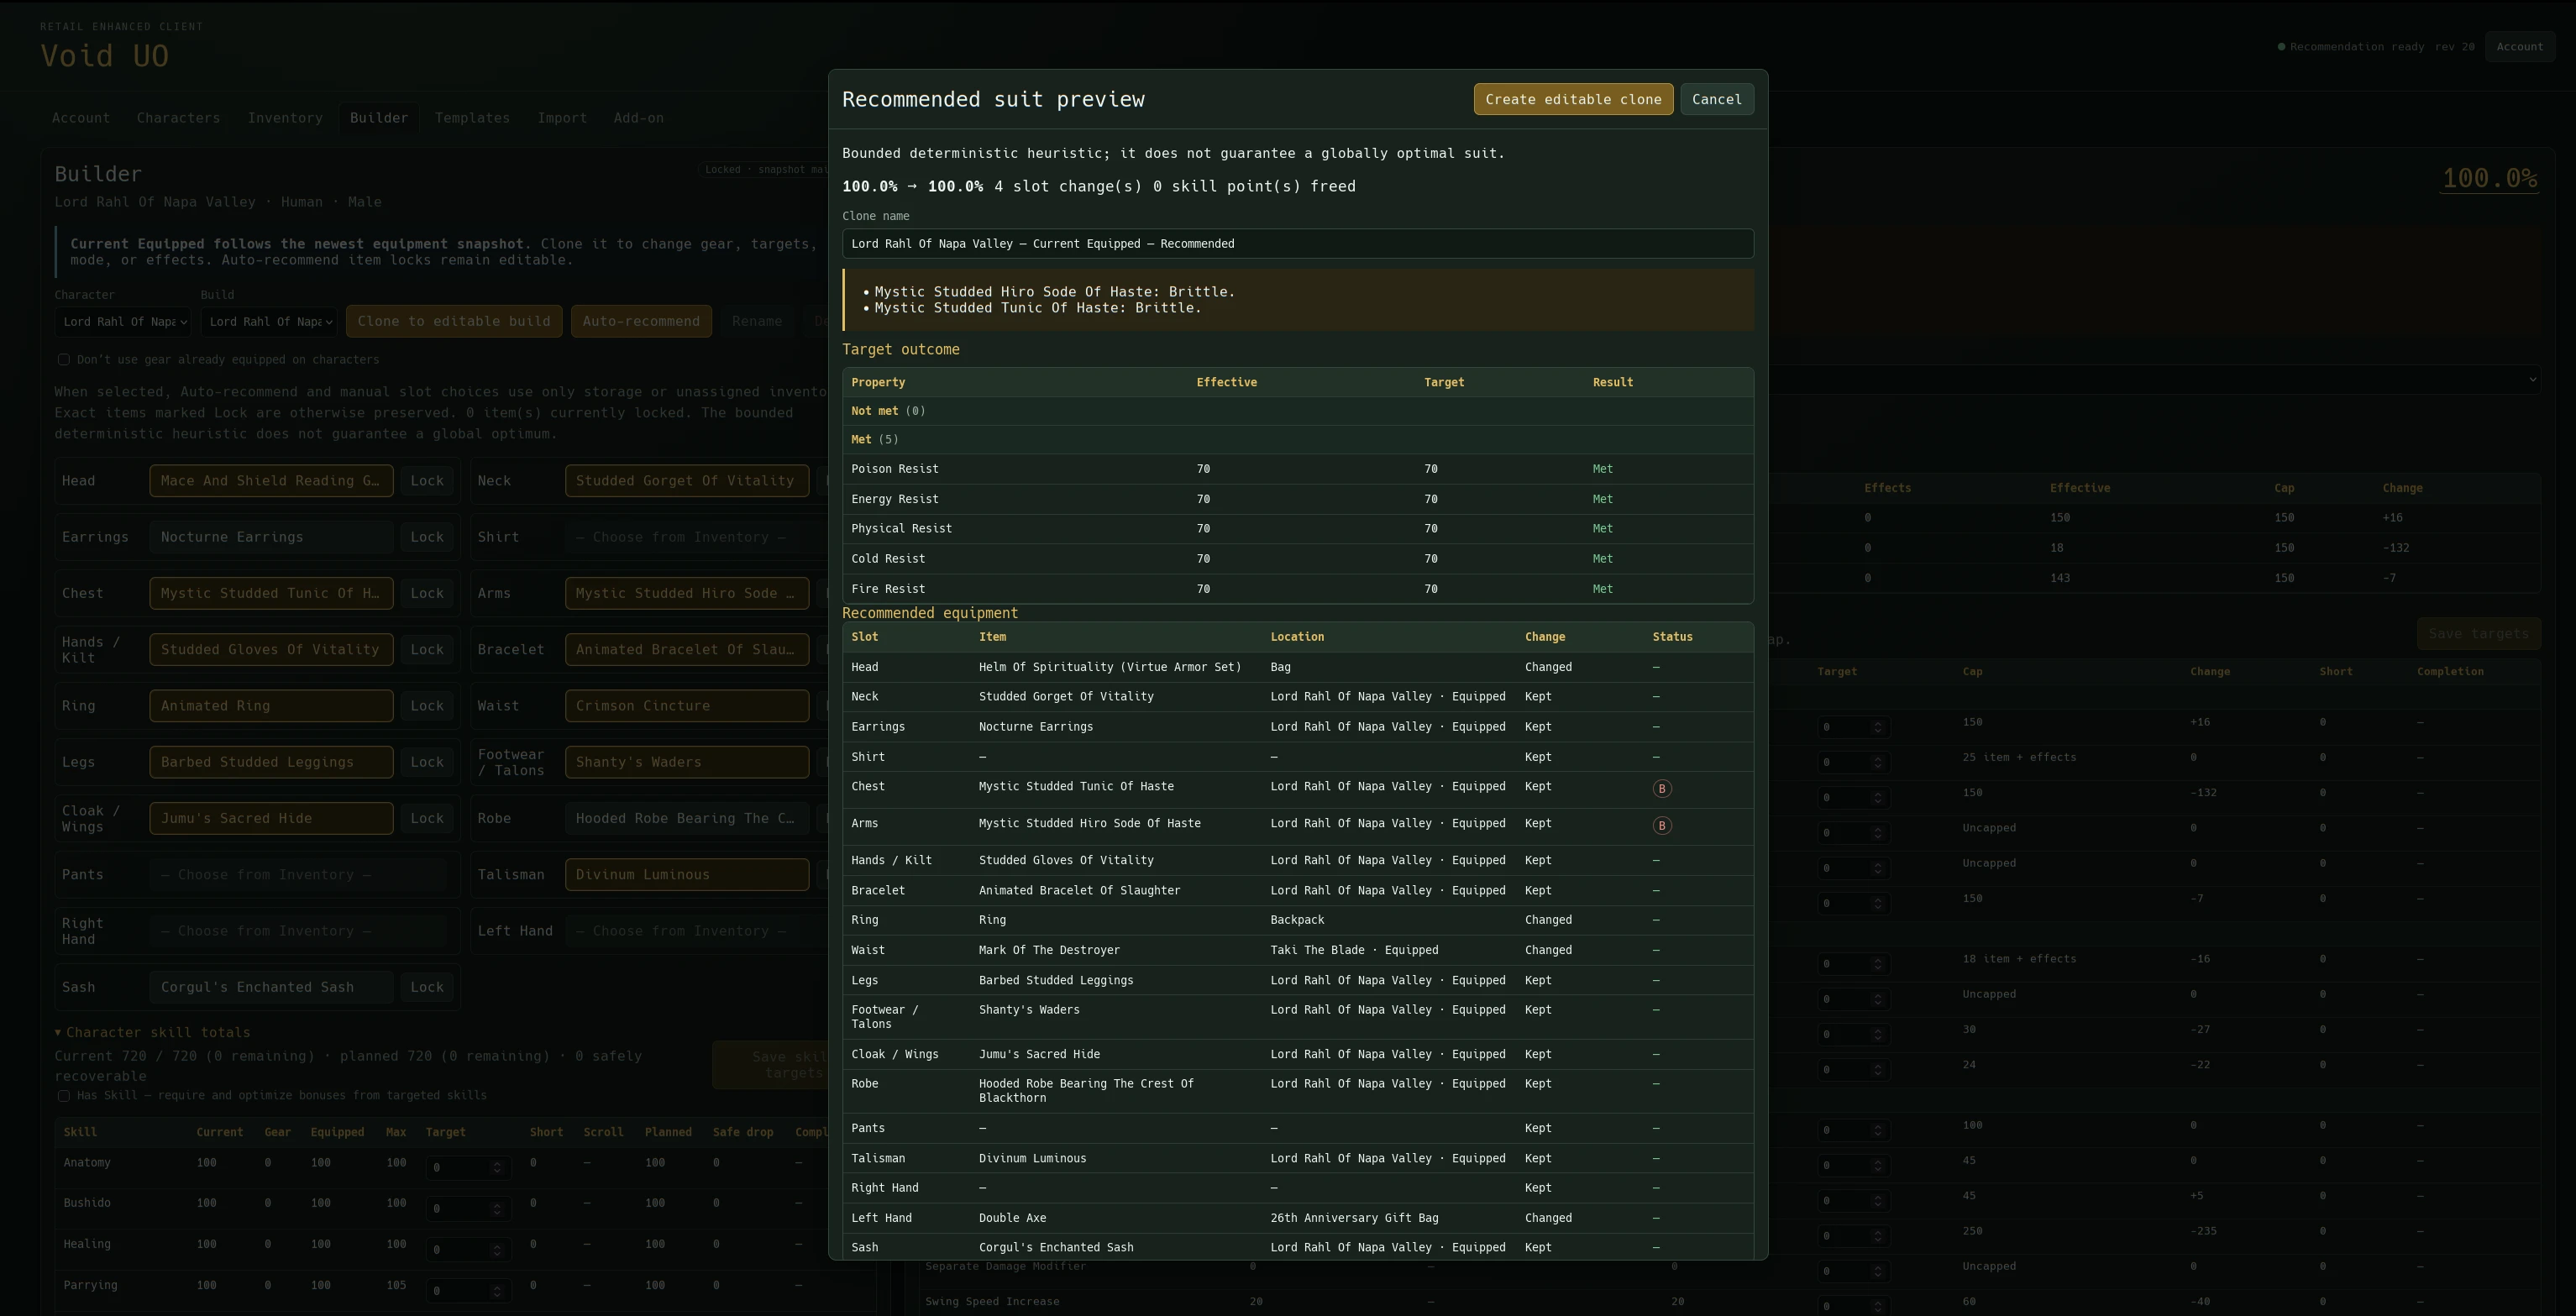The image size is (2576, 1316).
Task: Click the Rename build button
Action: (x=757, y=322)
